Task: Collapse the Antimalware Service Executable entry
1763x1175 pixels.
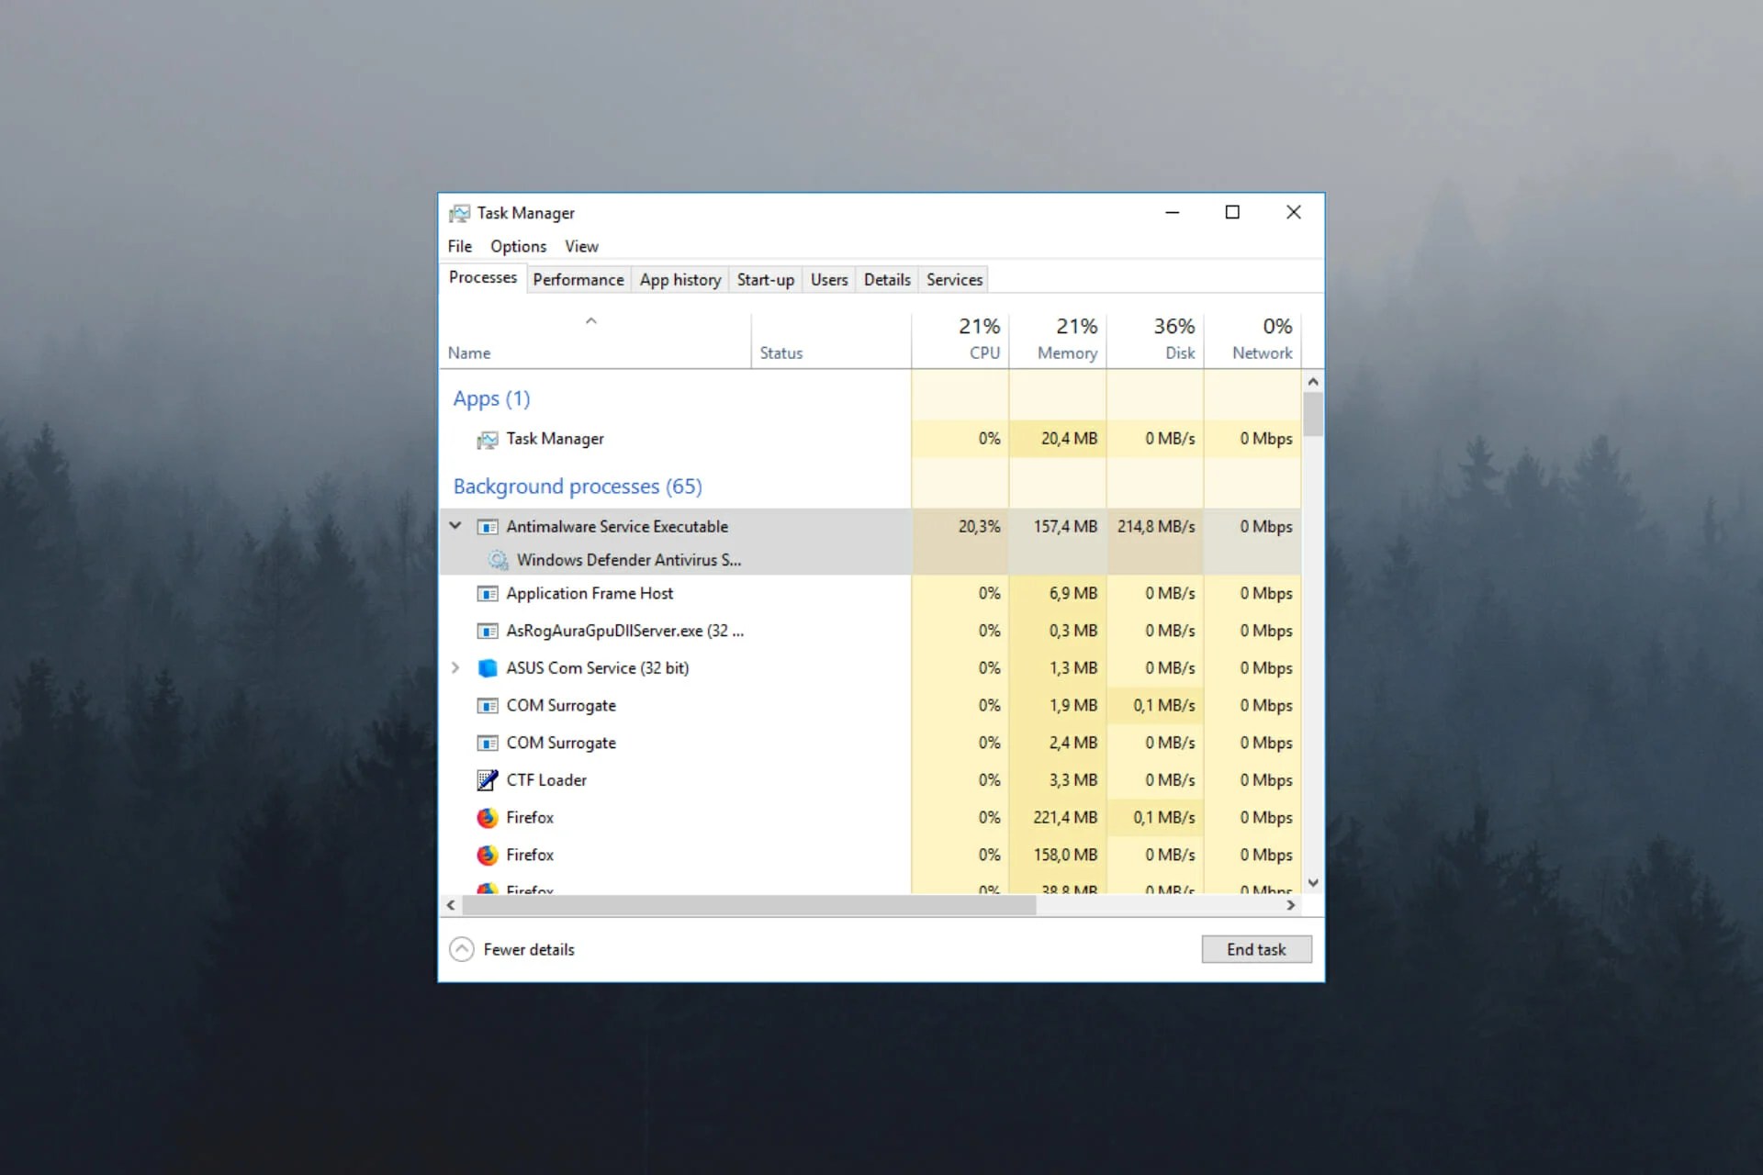Action: coord(455,525)
